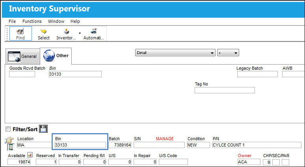Open the Window menu

(56, 21)
